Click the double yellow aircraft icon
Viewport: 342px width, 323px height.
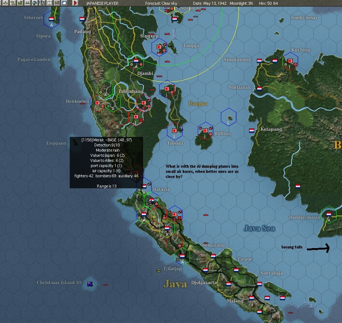click(12, 3)
